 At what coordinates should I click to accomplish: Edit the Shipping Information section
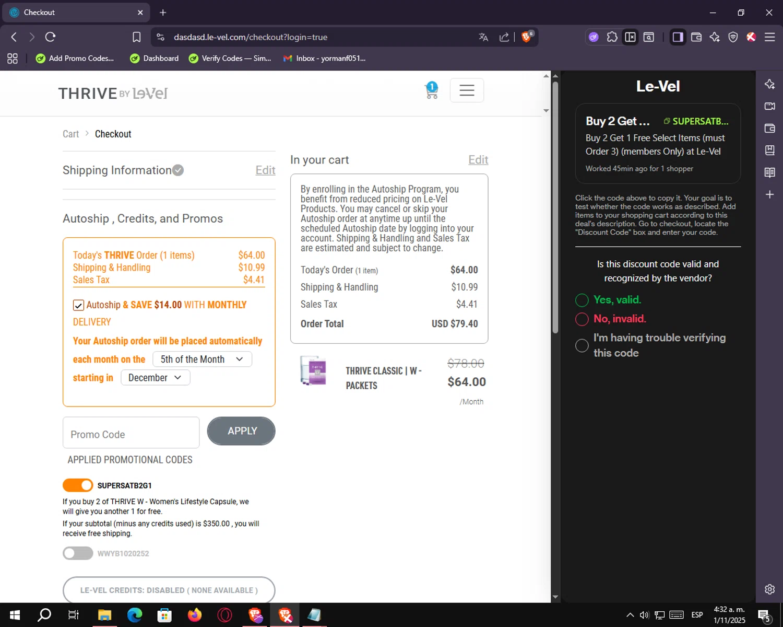click(x=265, y=170)
